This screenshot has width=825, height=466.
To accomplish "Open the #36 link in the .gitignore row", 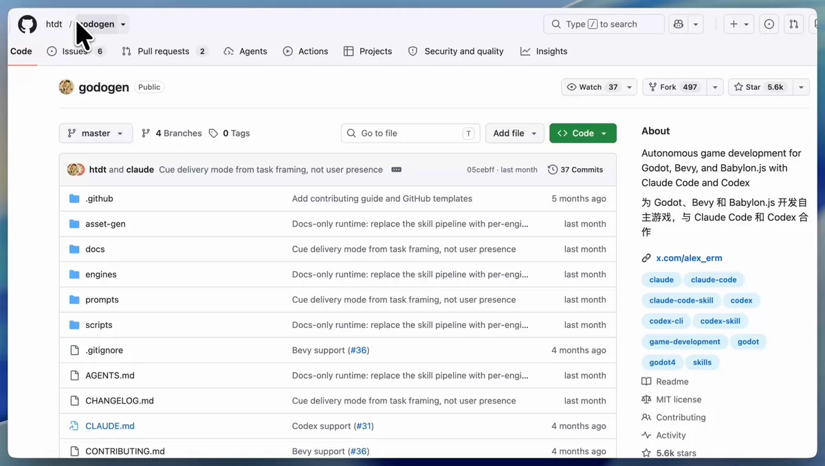I will pos(358,350).
